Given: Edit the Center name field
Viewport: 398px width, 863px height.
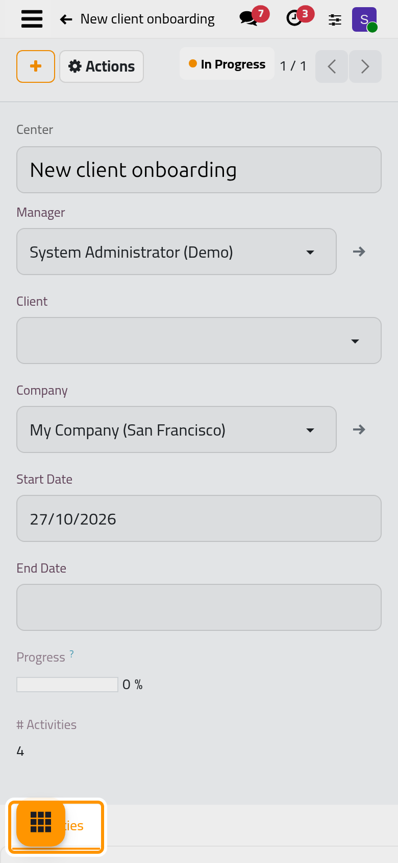Looking at the screenshot, I should tap(199, 170).
